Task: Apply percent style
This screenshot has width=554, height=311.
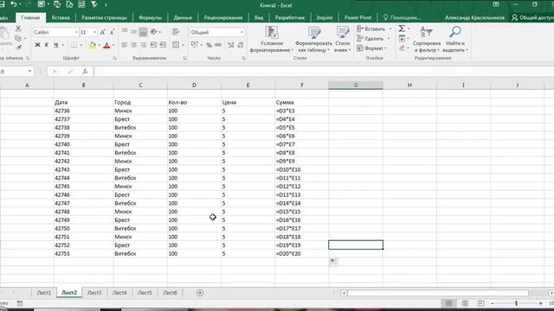Action: (x=209, y=45)
